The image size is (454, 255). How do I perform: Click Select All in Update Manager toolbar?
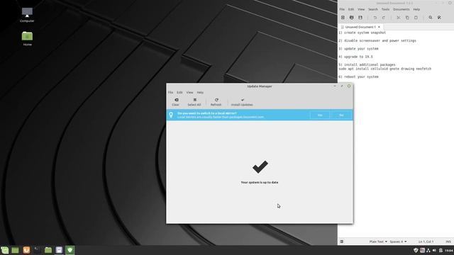click(x=194, y=102)
